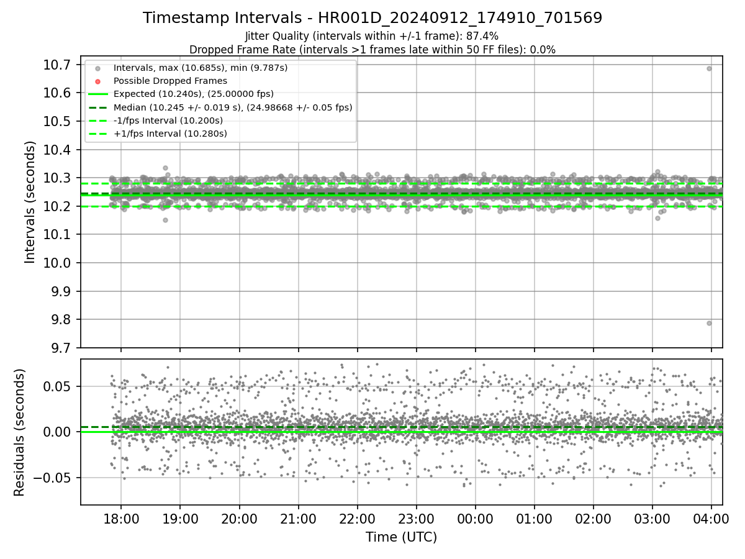Click the '03:00' x-axis tick label
Image resolution: width=745 pixels, height=559 pixels.
click(x=652, y=518)
